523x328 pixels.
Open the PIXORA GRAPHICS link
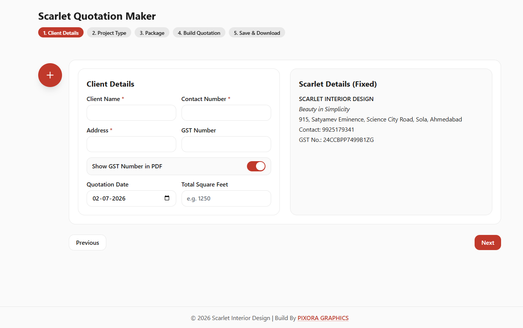click(x=323, y=318)
